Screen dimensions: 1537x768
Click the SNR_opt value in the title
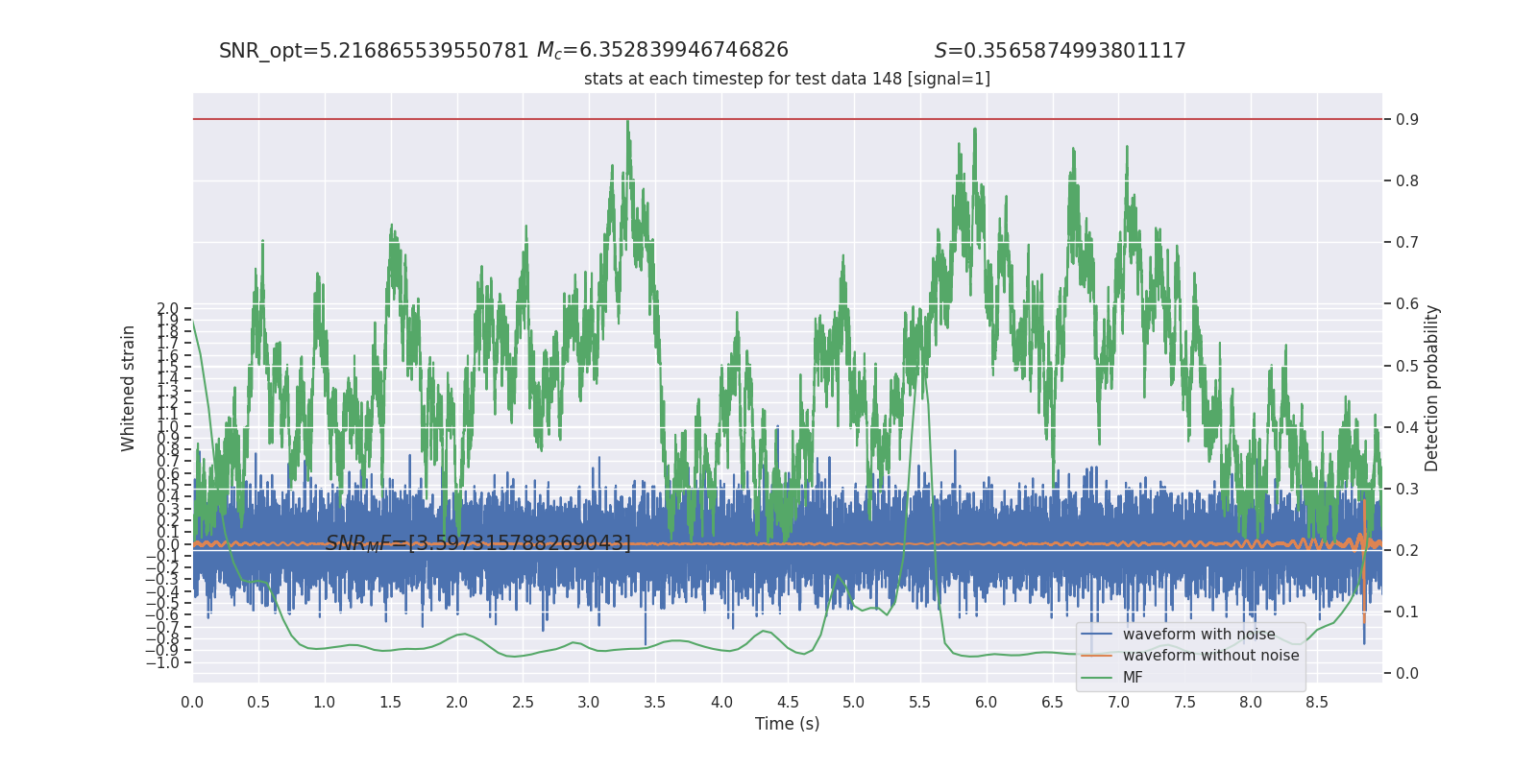coord(374,51)
